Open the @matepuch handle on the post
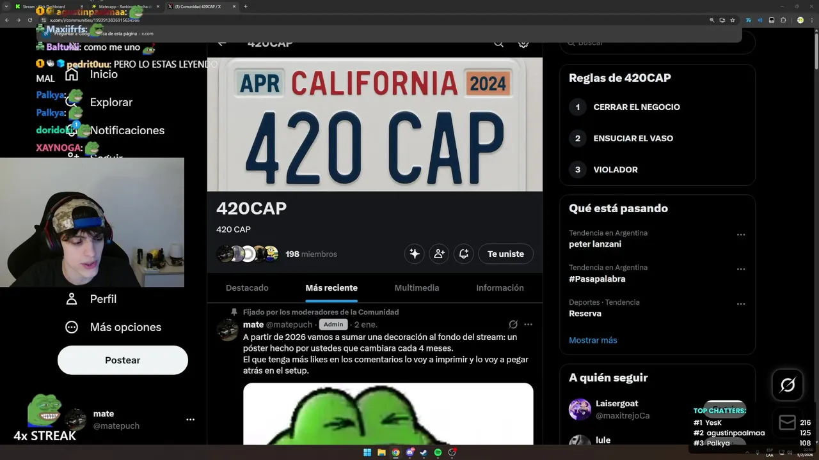Screen dimensions: 819x460 [289, 325]
